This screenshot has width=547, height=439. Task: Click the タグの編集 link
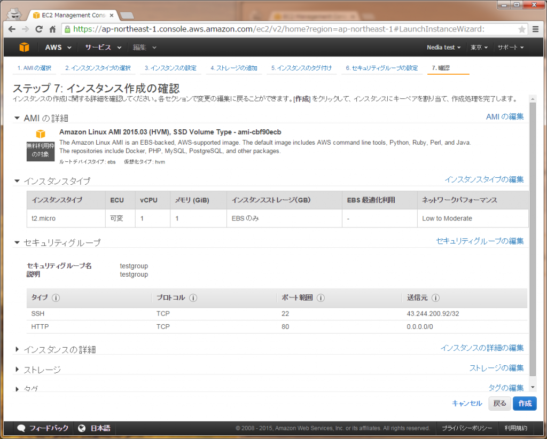pyautogui.click(x=506, y=388)
